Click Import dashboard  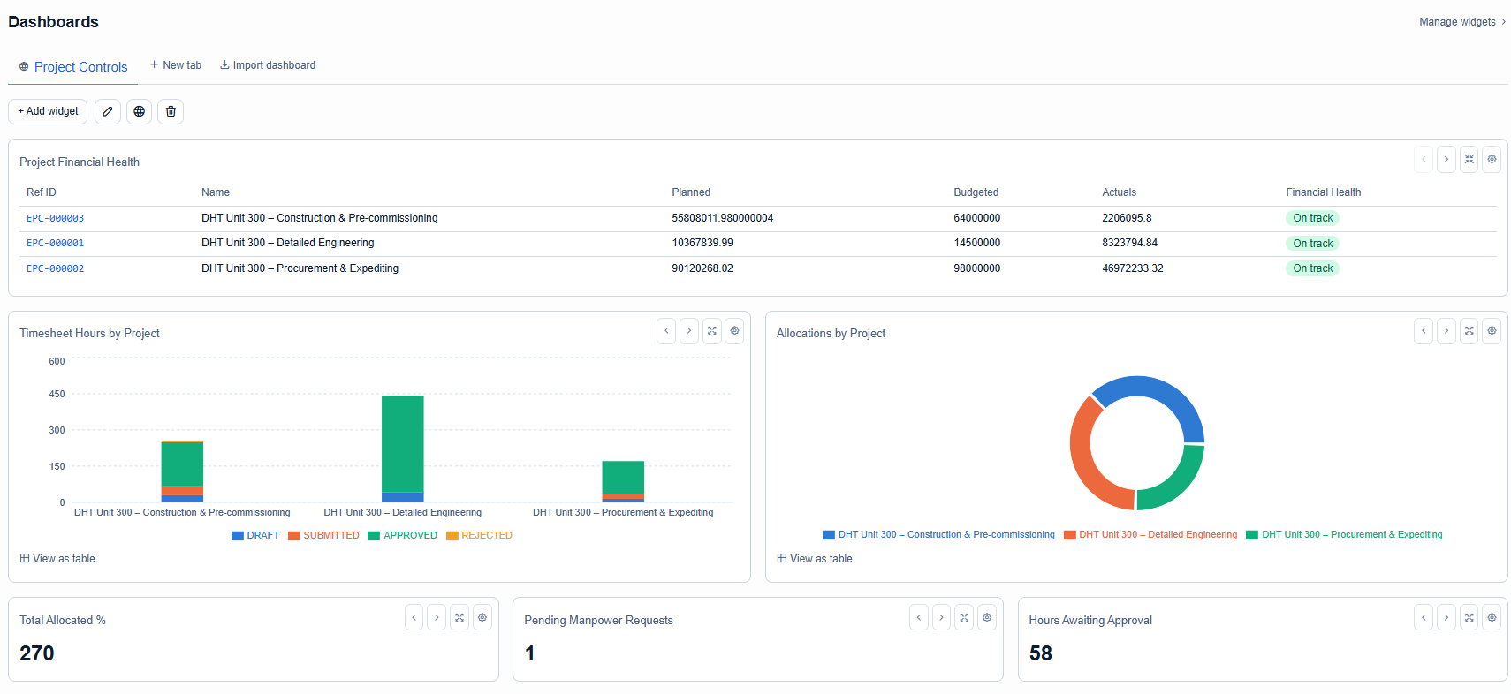click(268, 65)
